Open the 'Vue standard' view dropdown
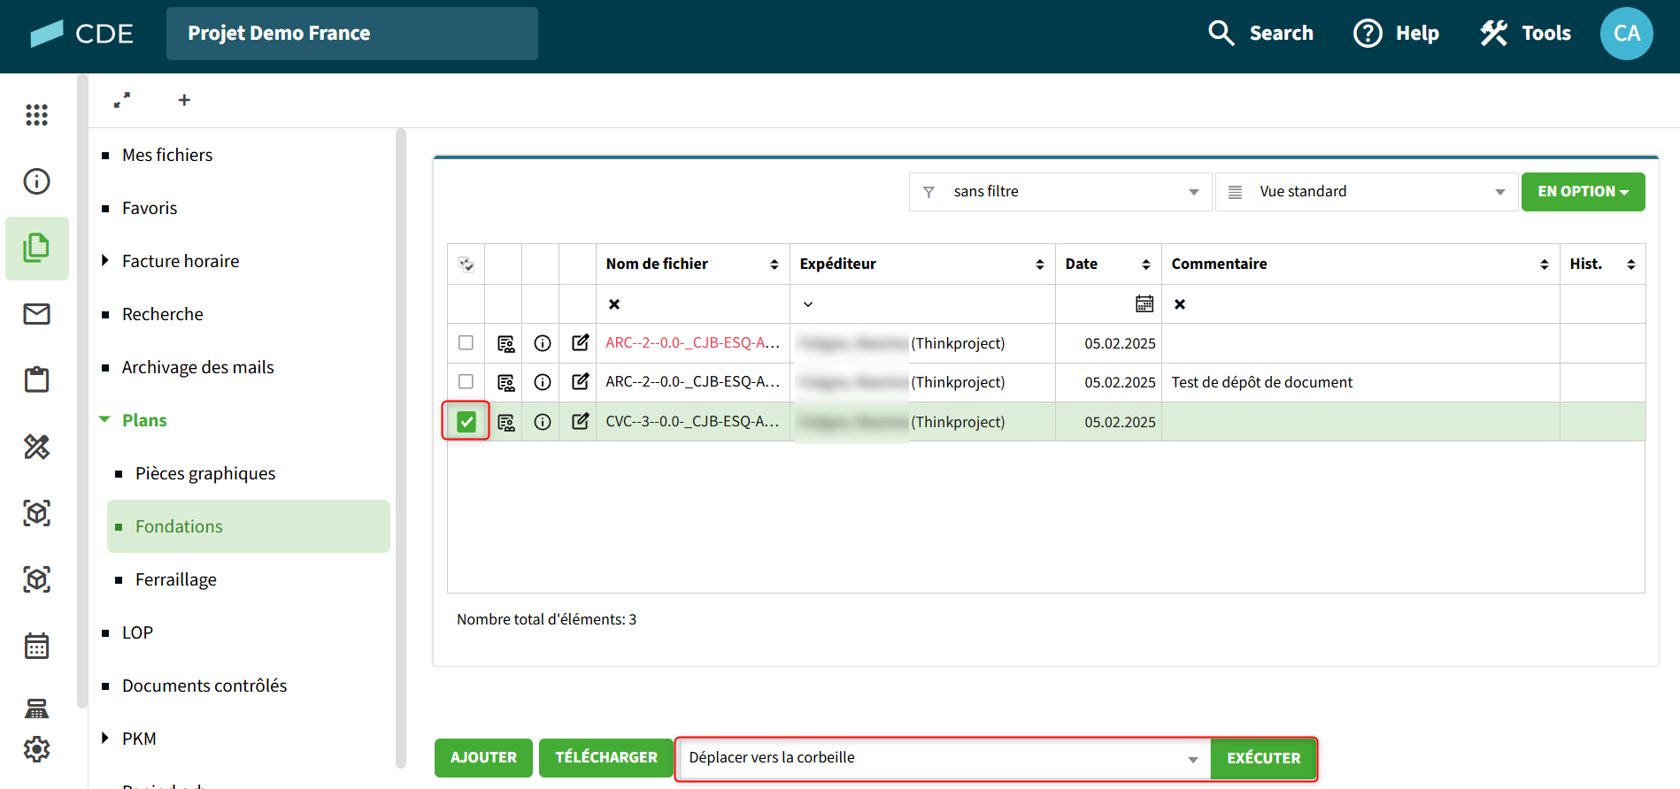The height and width of the screenshot is (789, 1680). pos(1366,192)
